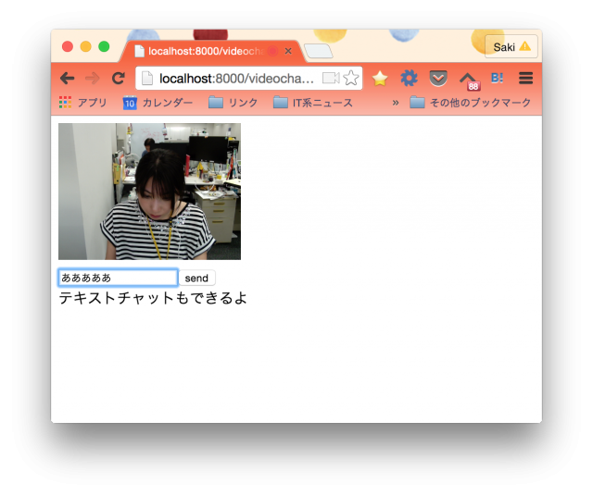Open the その他のブックマーク folder

(471, 103)
